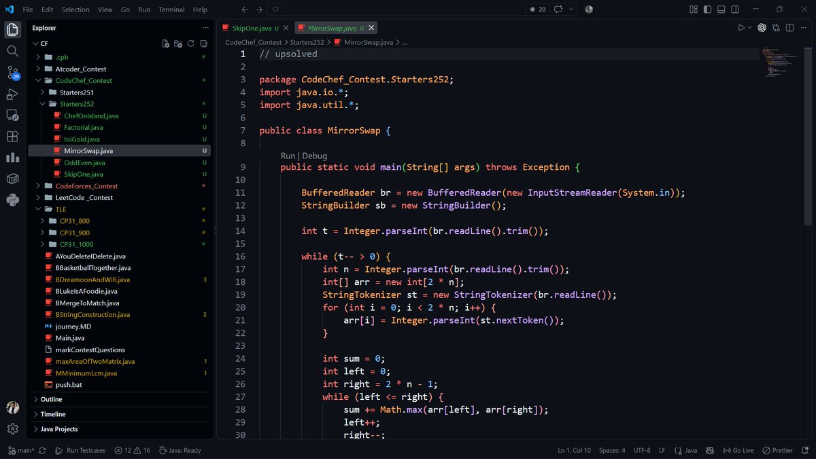Image resolution: width=816 pixels, height=459 pixels.
Task: Click the hexagon icon in the title bar
Action: pyautogui.click(x=589, y=10)
